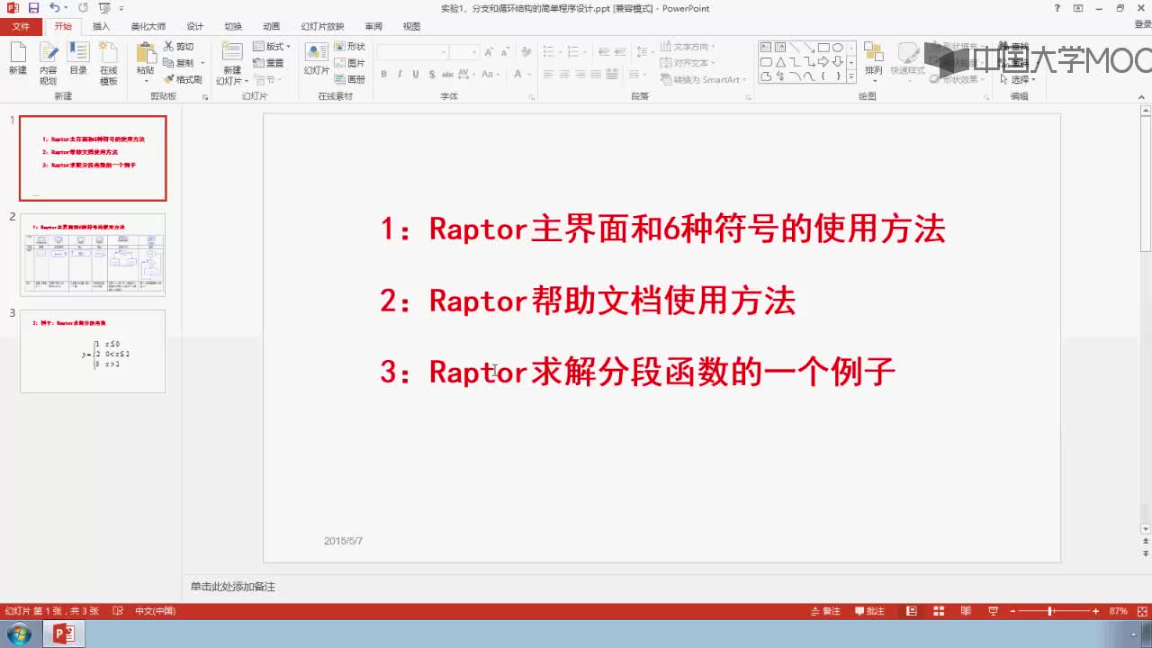Open 版式 layout dropdown
This screenshot has width=1152, height=648.
tap(272, 47)
